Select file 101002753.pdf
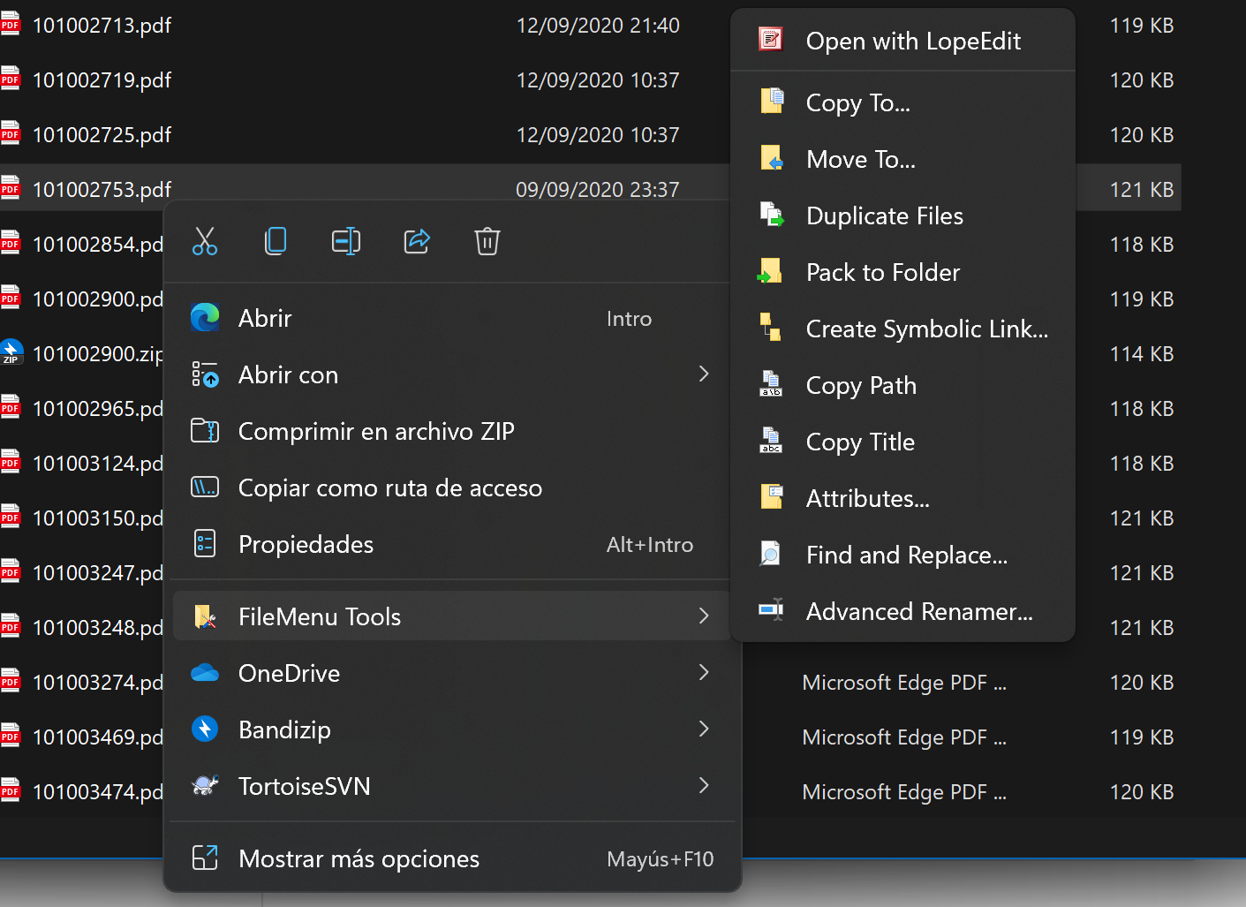 pyautogui.click(x=102, y=190)
